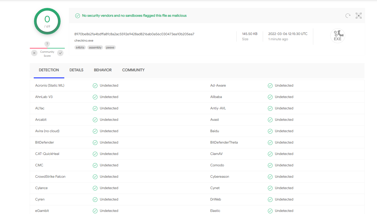Click the reanalyze file refresh icon
The height and width of the screenshot is (214, 377).
[x=348, y=16]
